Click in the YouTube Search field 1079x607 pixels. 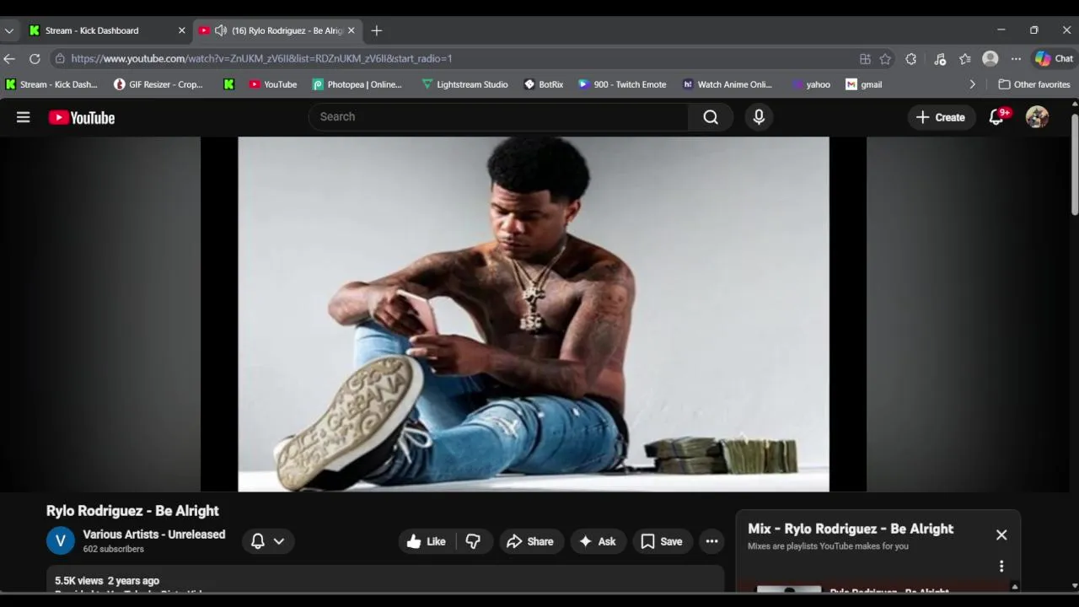498,117
